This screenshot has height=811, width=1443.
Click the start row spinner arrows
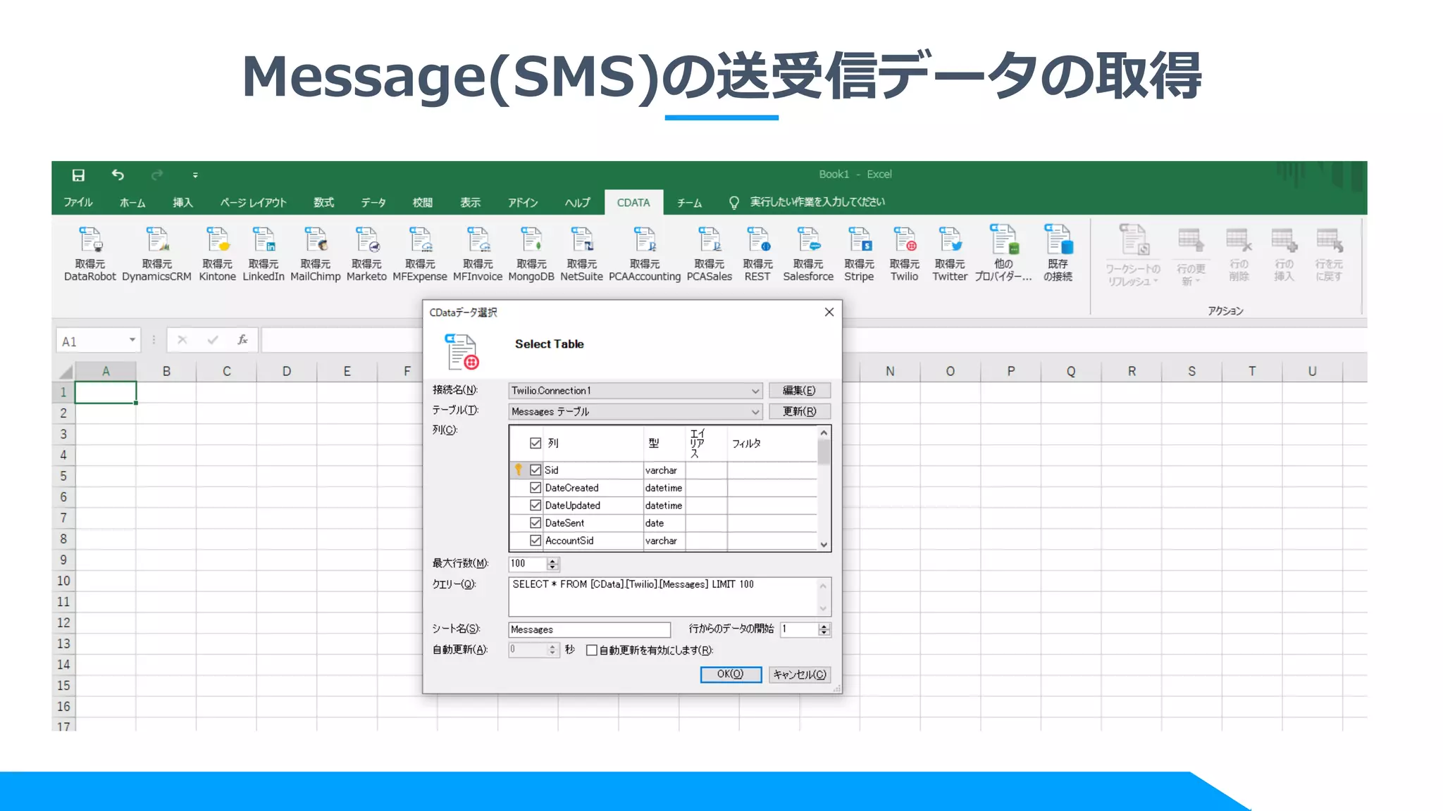click(824, 629)
